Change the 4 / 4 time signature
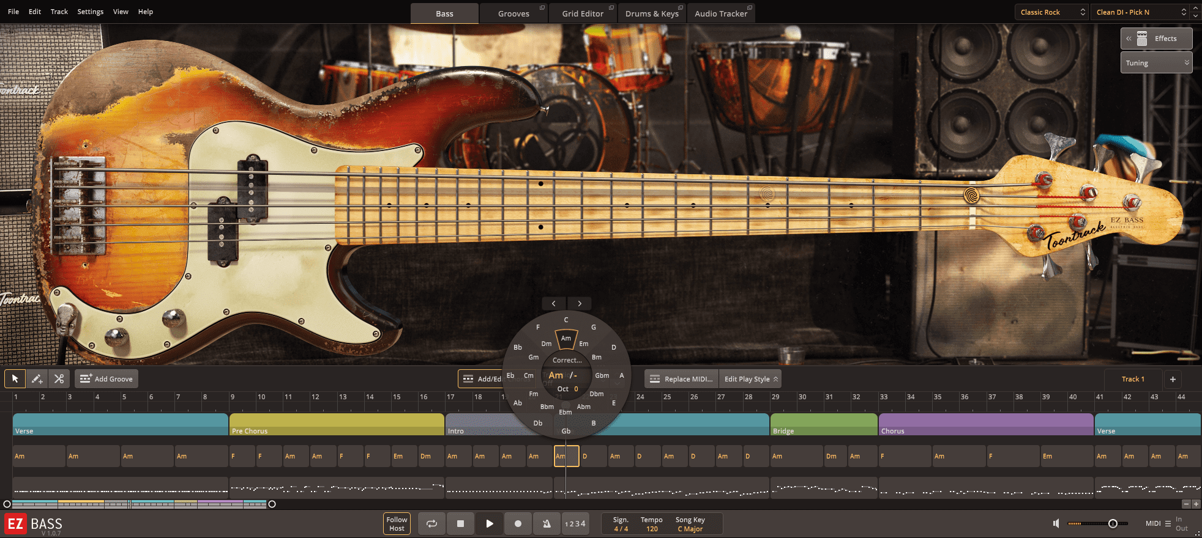The width and height of the screenshot is (1202, 538). (x=621, y=529)
